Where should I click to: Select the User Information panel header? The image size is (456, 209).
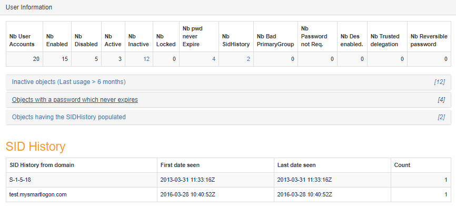pyautogui.click(x=228, y=7)
